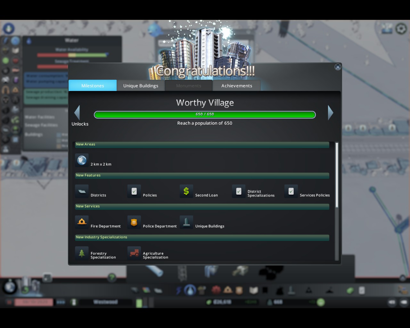Click the Unique Buildings monument icon under New Services
410x328 pixels.
click(x=186, y=222)
